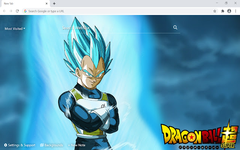Reload the page with refresh icon
This screenshot has height=150, width=240.
click(x=17, y=11)
